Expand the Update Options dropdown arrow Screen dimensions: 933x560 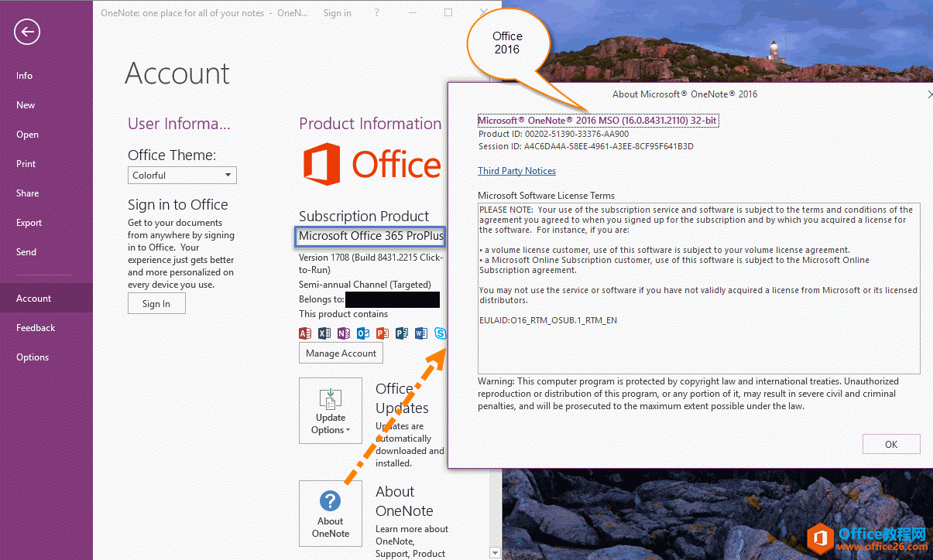(347, 429)
